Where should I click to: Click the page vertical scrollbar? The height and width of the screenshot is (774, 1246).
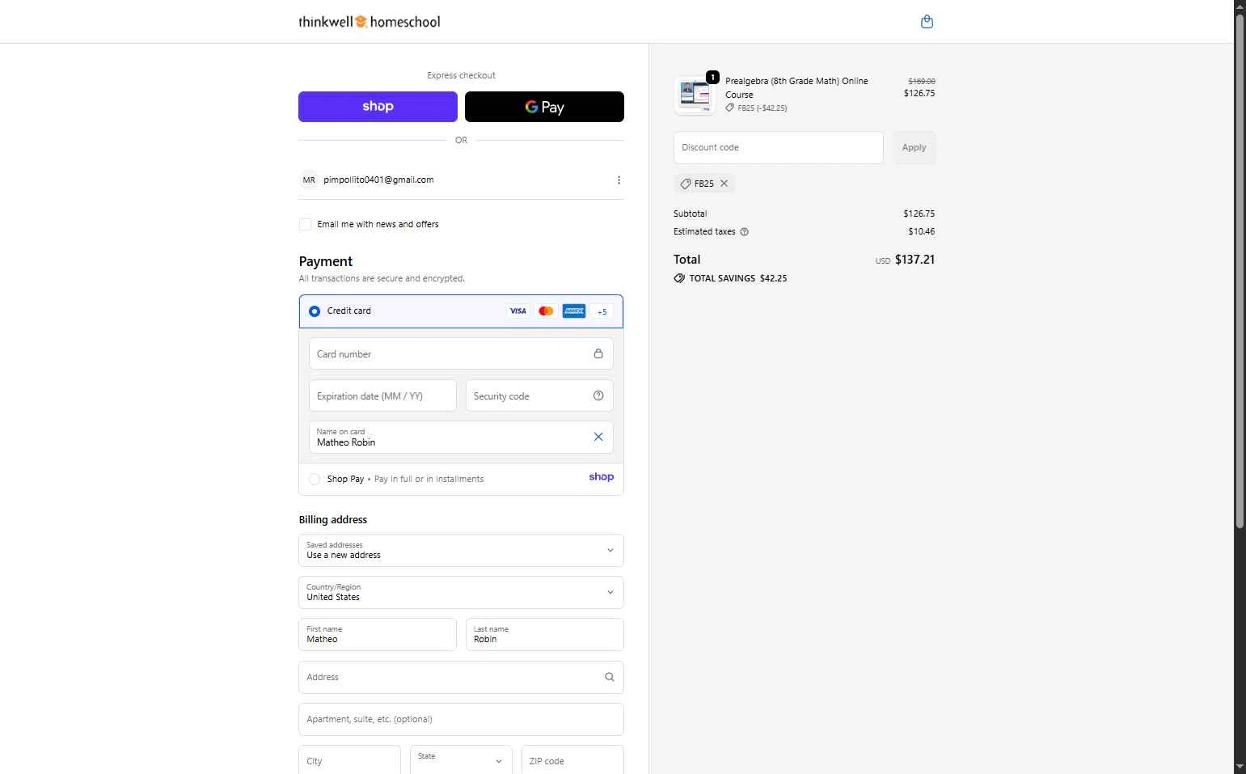pos(1240,271)
